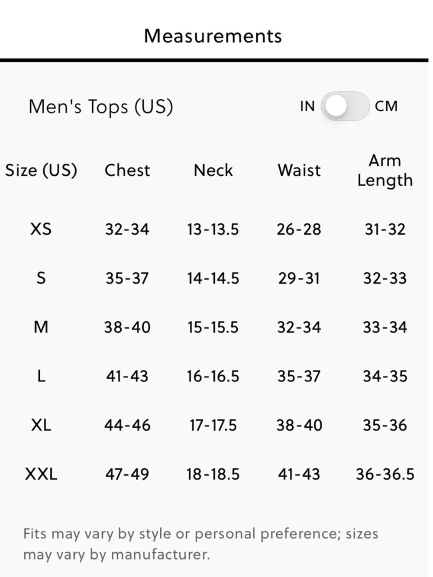
Task: Click the Men's Tops (US) title
Action: (x=100, y=107)
